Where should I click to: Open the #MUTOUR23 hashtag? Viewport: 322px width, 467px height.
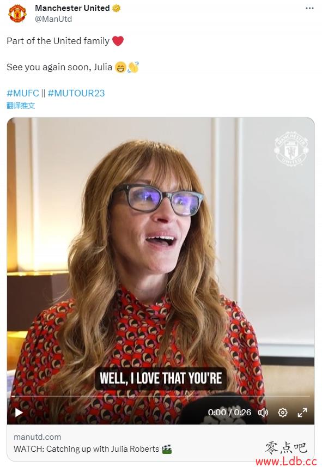(x=76, y=93)
